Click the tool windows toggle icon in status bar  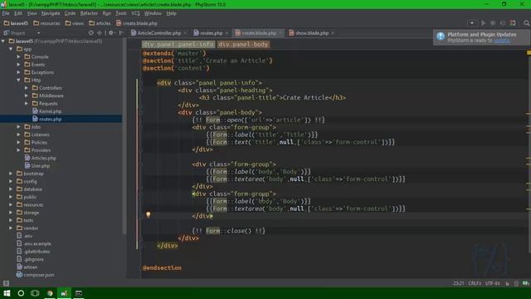pos(6,283)
